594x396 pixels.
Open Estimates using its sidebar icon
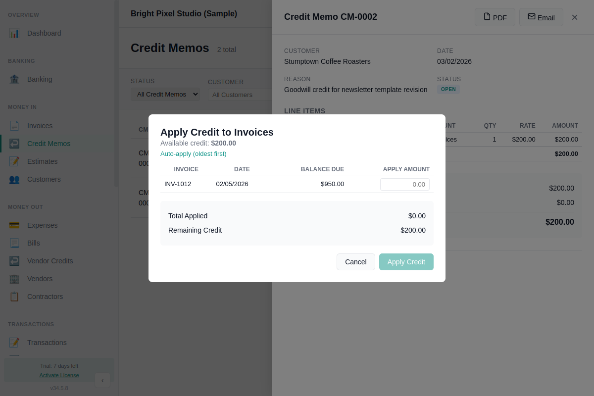click(x=15, y=161)
